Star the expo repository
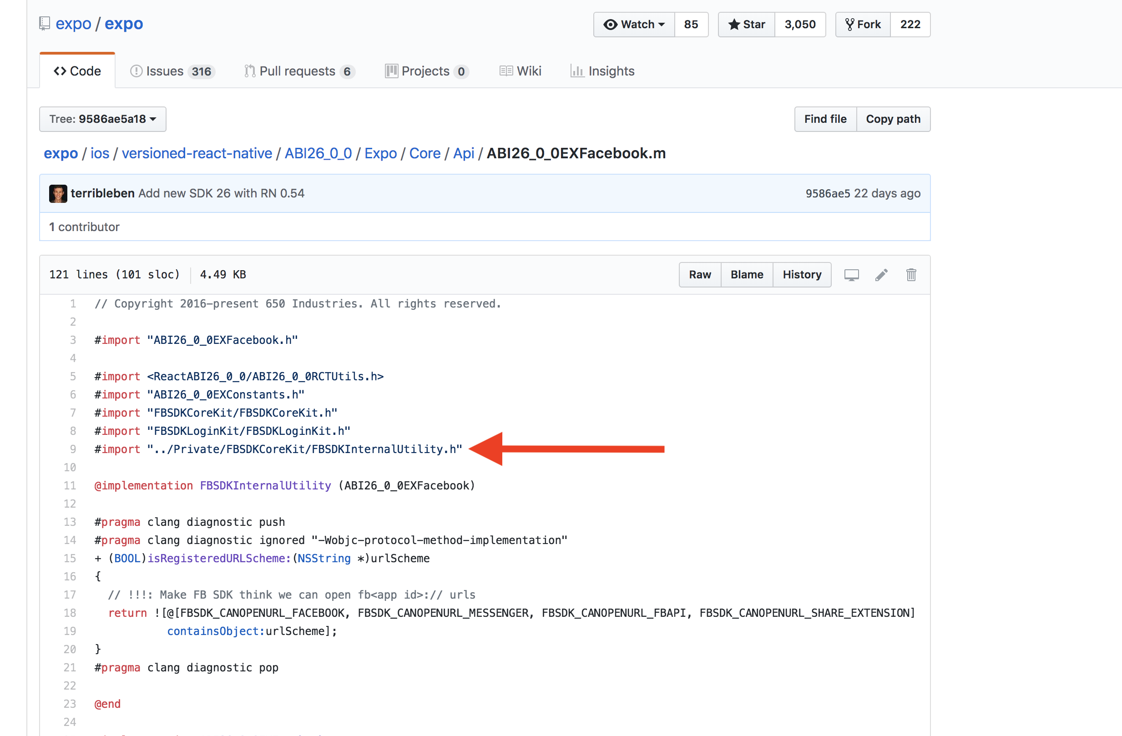 coord(746,25)
